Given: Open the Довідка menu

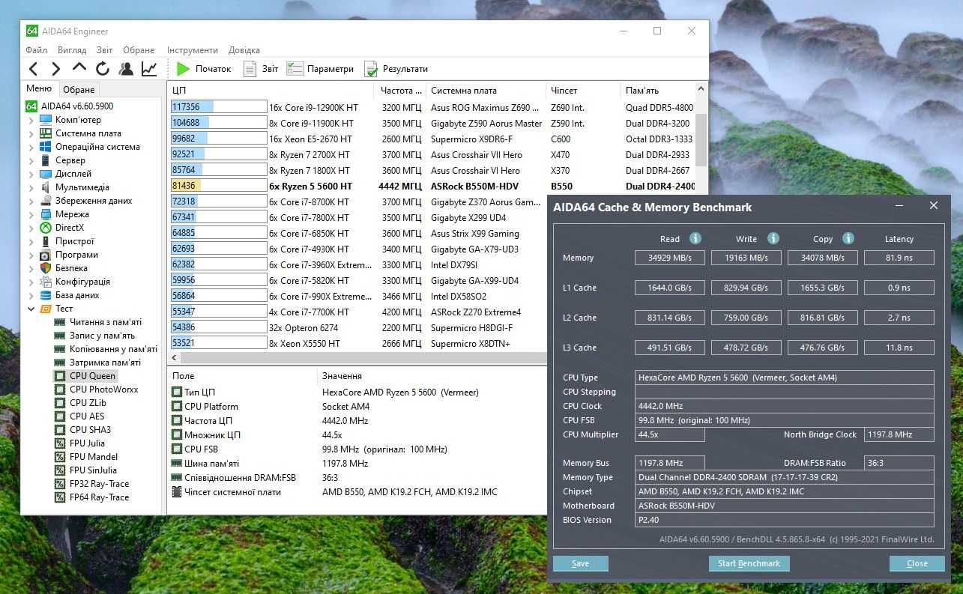Looking at the screenshot, I should [x=244, y=50].
